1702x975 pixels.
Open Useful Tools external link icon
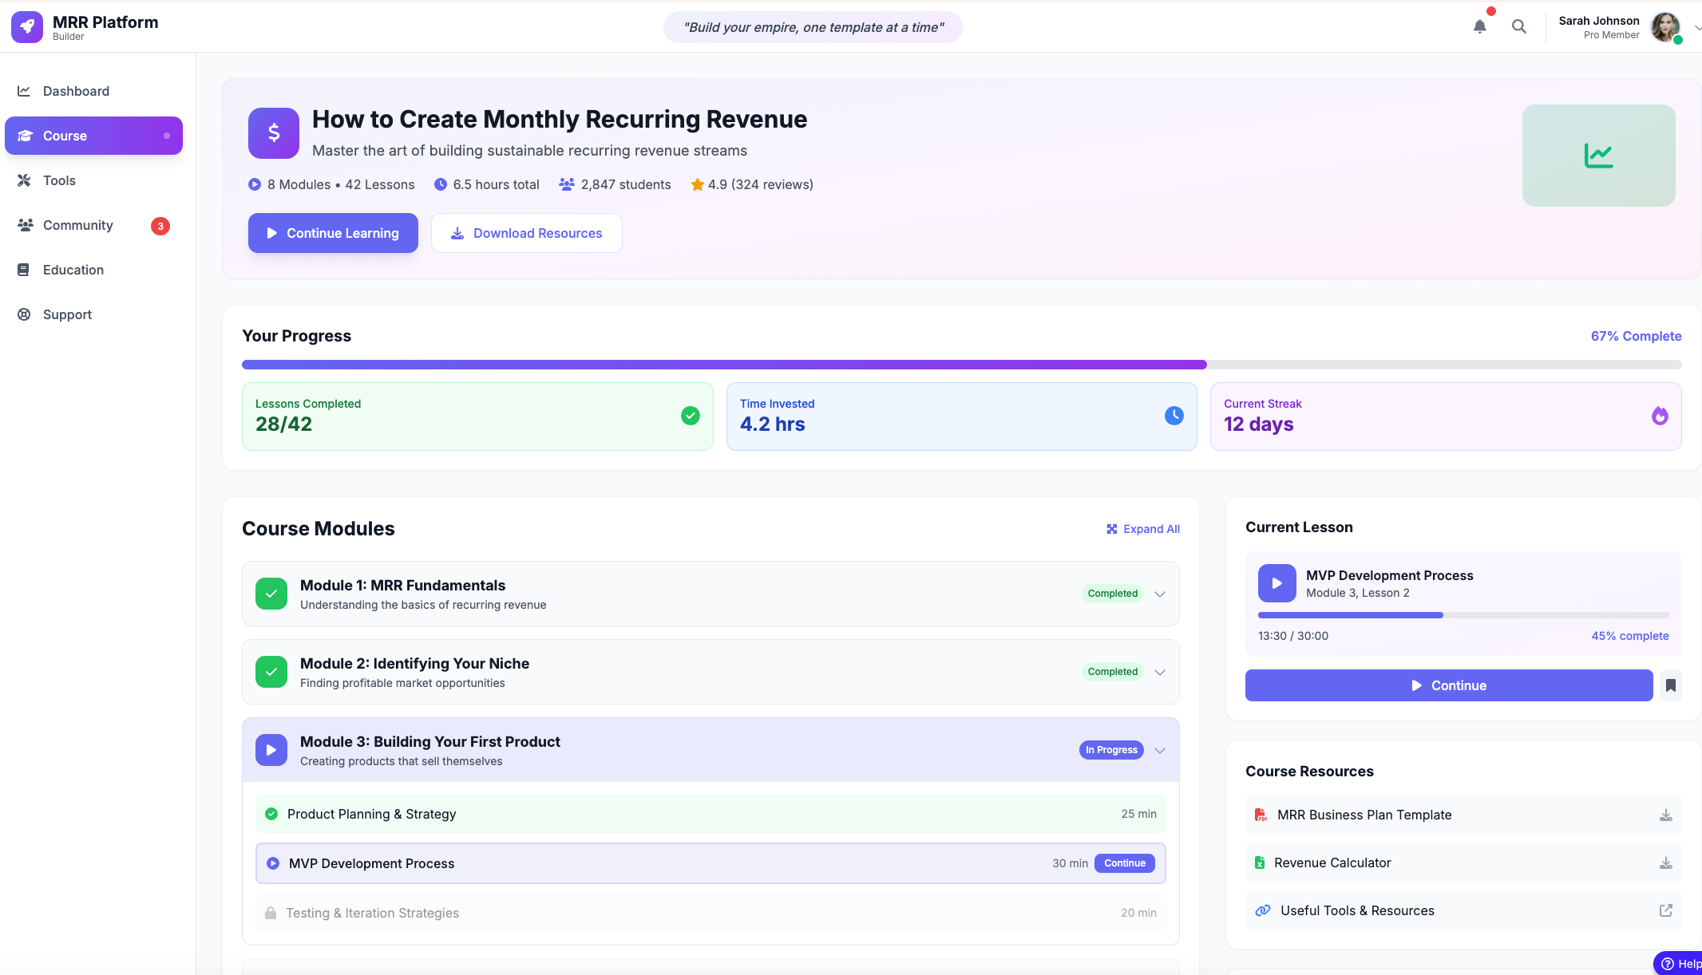click(1665, 910)
